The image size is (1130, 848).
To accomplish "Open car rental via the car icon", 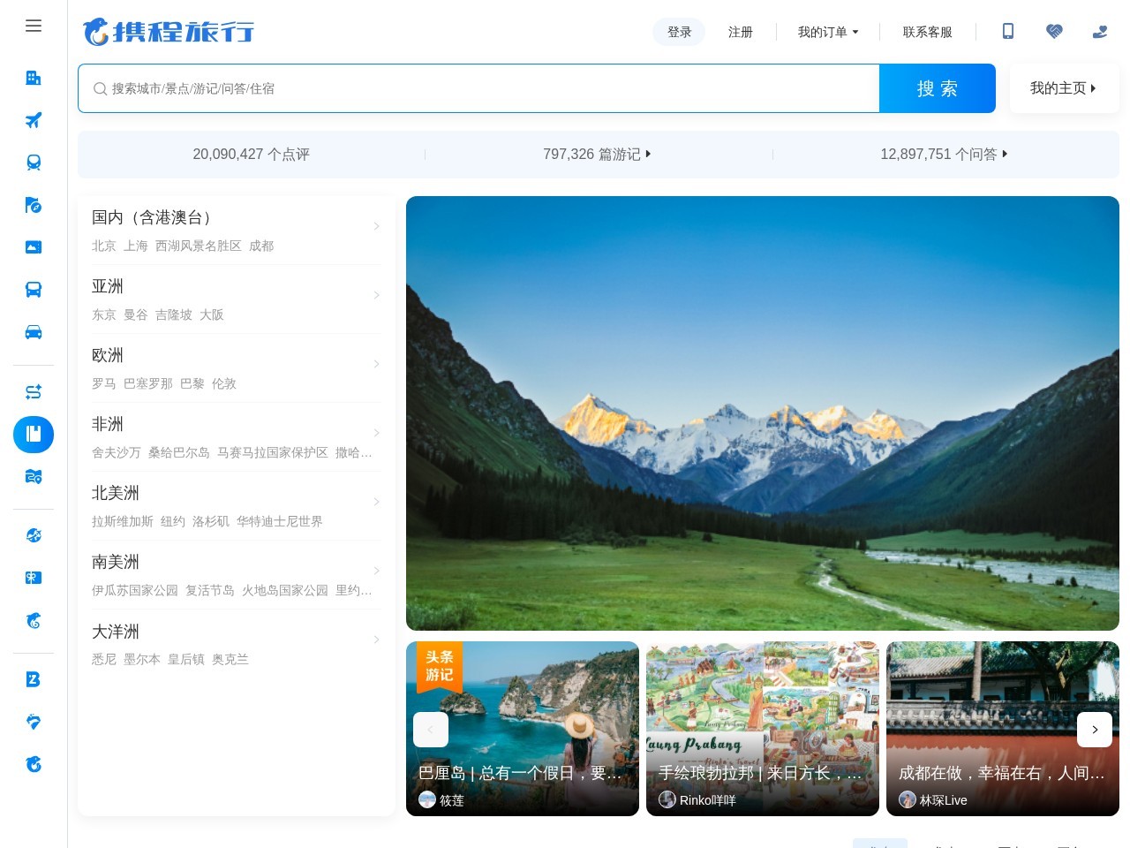I will point(34,332).
